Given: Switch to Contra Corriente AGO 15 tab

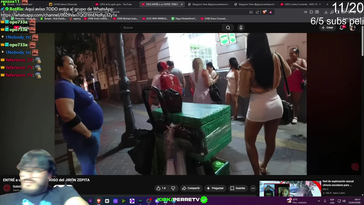Looking at the screenshot, I should pos(301,4).
